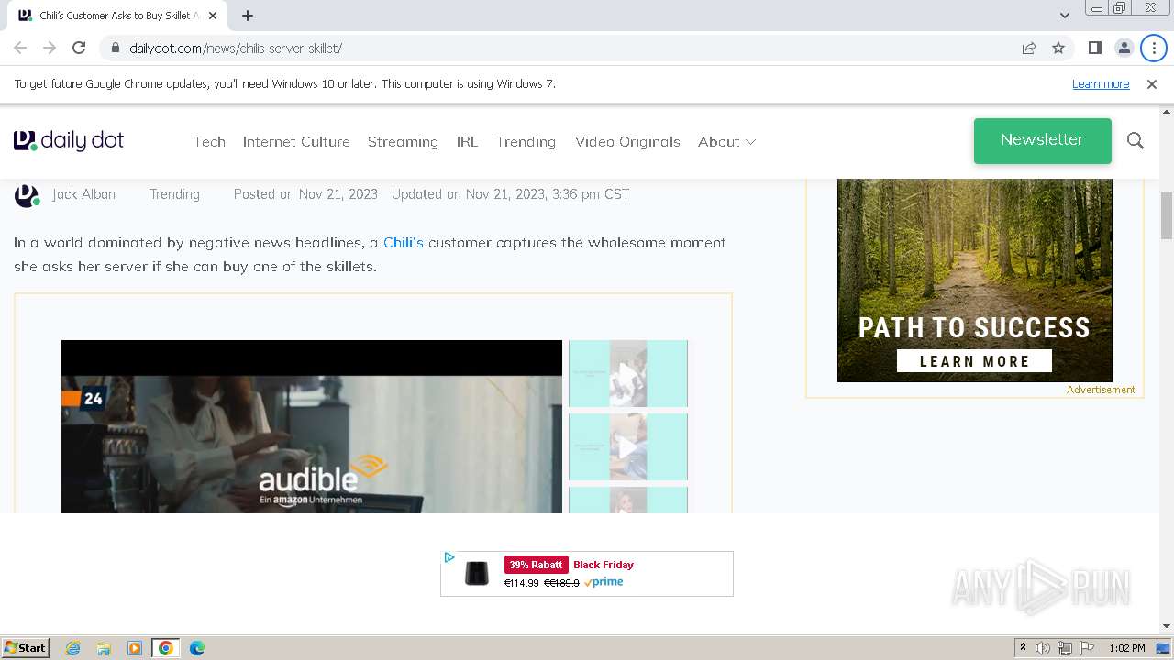Click the audible video player
The image size is (1174, 660).
312,426
